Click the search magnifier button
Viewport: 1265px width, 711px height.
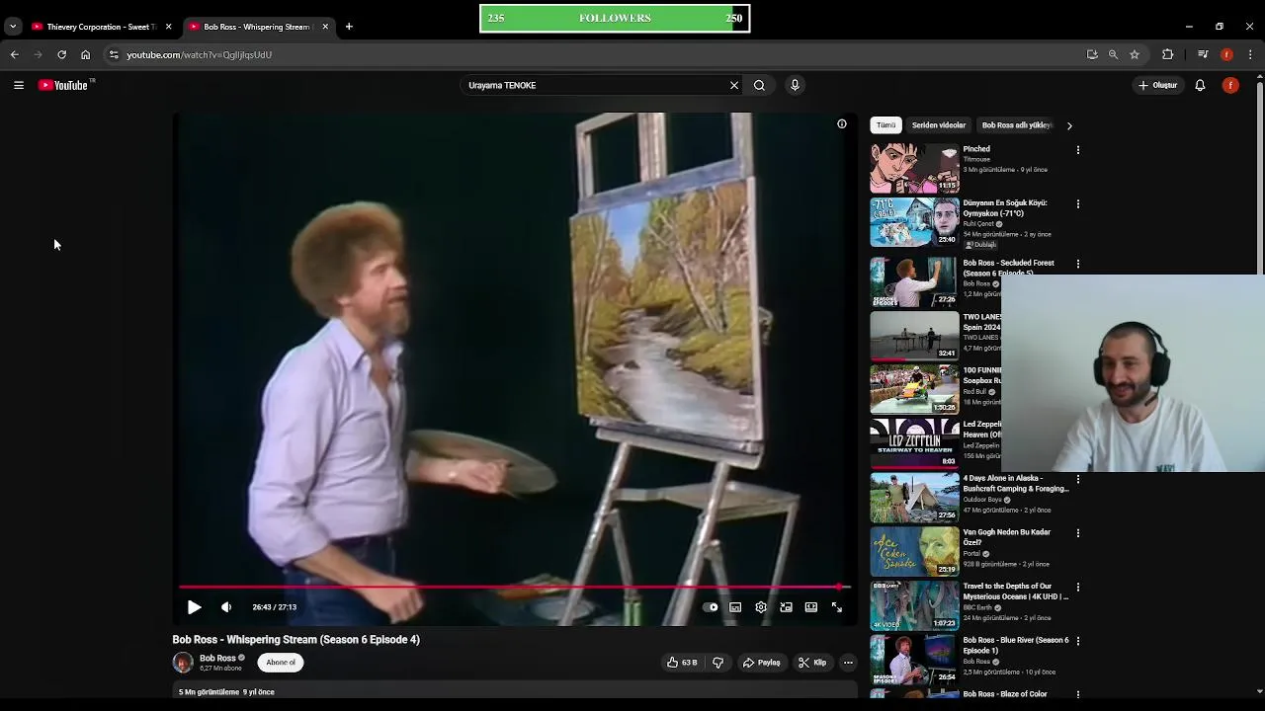[x=759, y=85]
